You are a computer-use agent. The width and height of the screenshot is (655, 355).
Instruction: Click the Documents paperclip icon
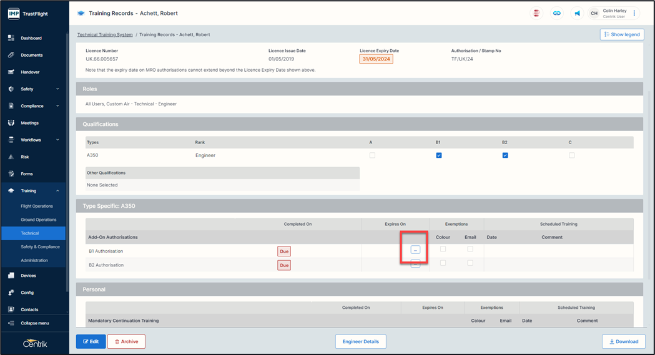[x=11, y=55]
